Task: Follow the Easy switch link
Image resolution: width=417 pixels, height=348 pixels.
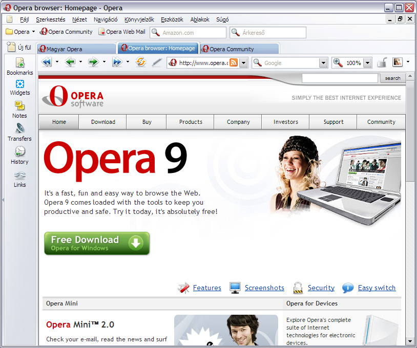Action: point(377,288)
